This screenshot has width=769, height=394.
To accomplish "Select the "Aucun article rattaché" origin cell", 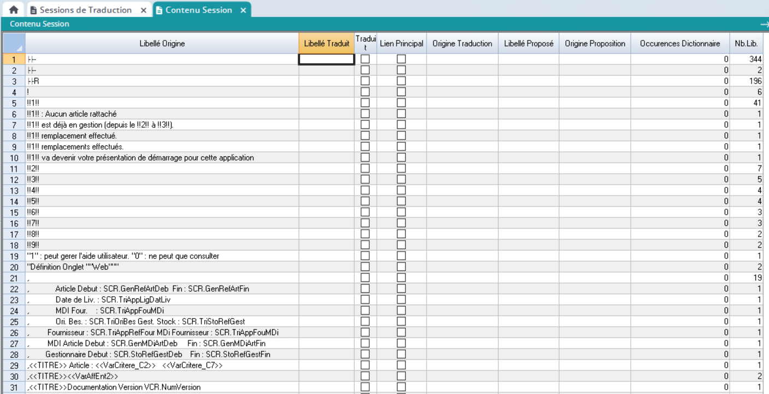I will (162, 114).
